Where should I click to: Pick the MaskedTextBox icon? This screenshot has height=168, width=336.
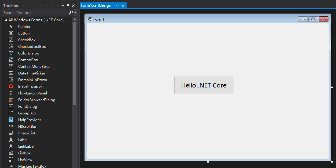pos(11,166)
